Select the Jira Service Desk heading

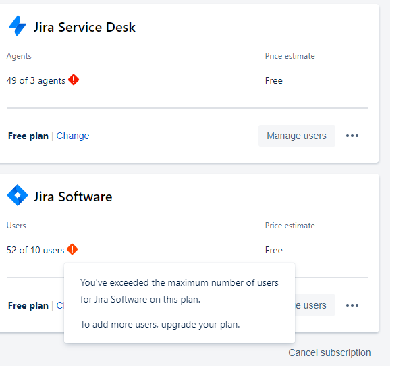[84, 27]
